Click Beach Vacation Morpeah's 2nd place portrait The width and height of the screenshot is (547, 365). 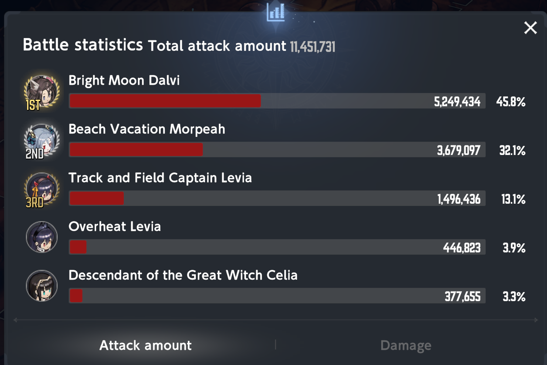click(41, 141)
